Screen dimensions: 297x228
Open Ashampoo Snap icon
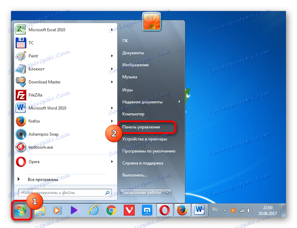[21, 134]
